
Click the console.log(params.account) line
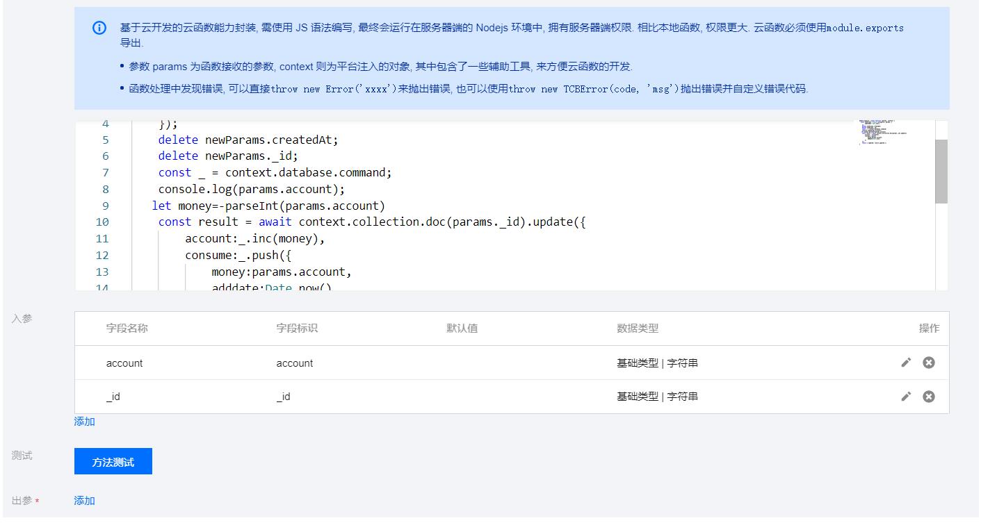tap(252, 189)
